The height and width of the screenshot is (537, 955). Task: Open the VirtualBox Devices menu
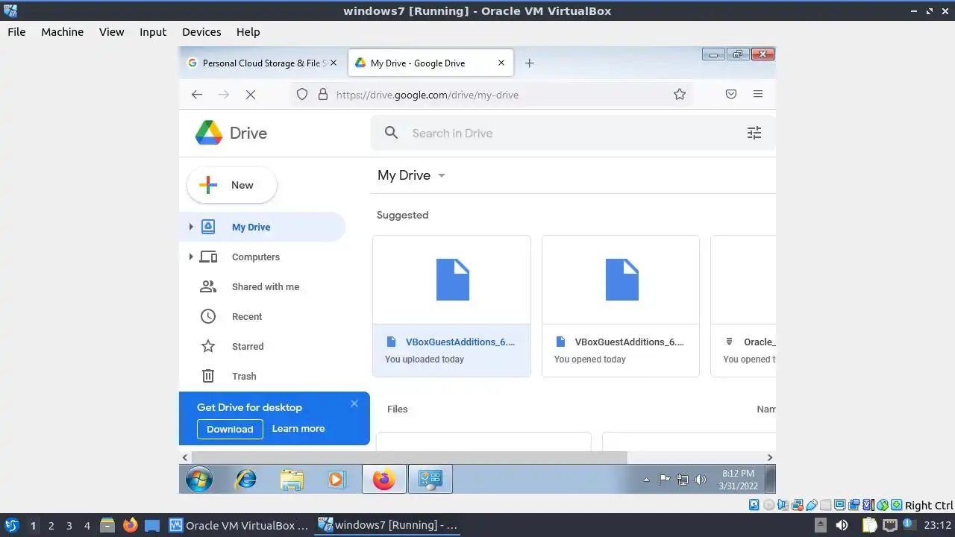201,32
